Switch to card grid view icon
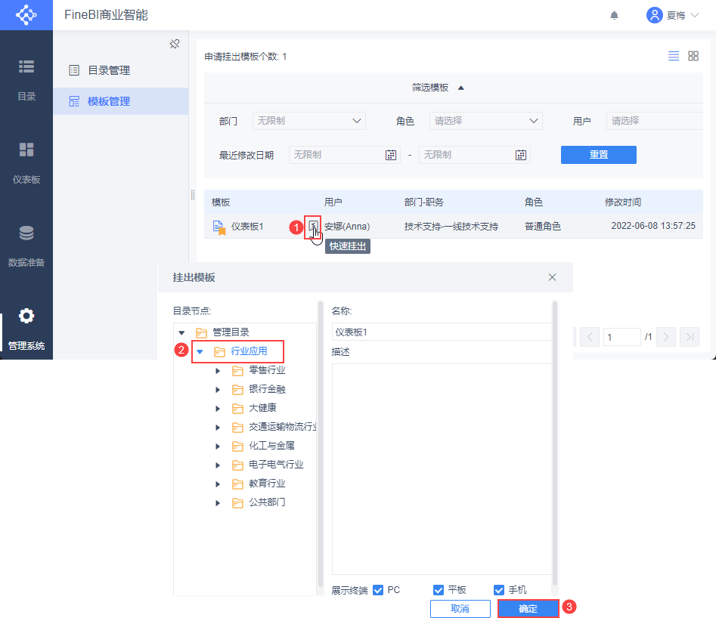This screenshot has height=618, width=716. (x=693, y=56)
